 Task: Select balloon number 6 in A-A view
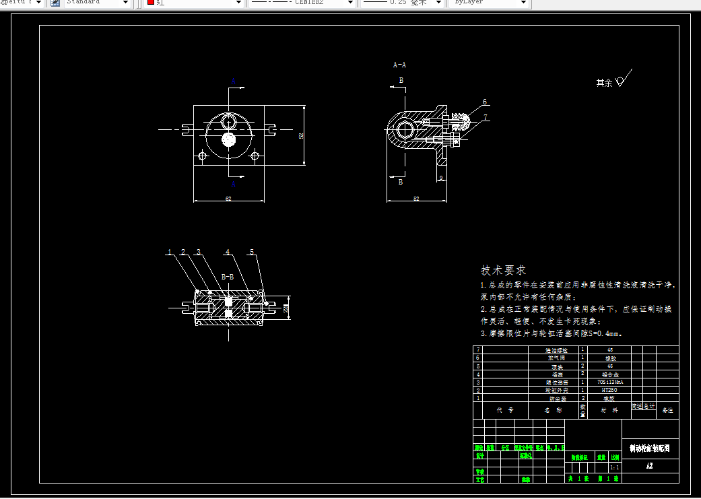coord(485,102)
